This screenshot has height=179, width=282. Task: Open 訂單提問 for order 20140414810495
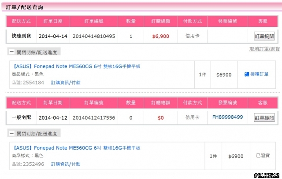tap(264, 36)
